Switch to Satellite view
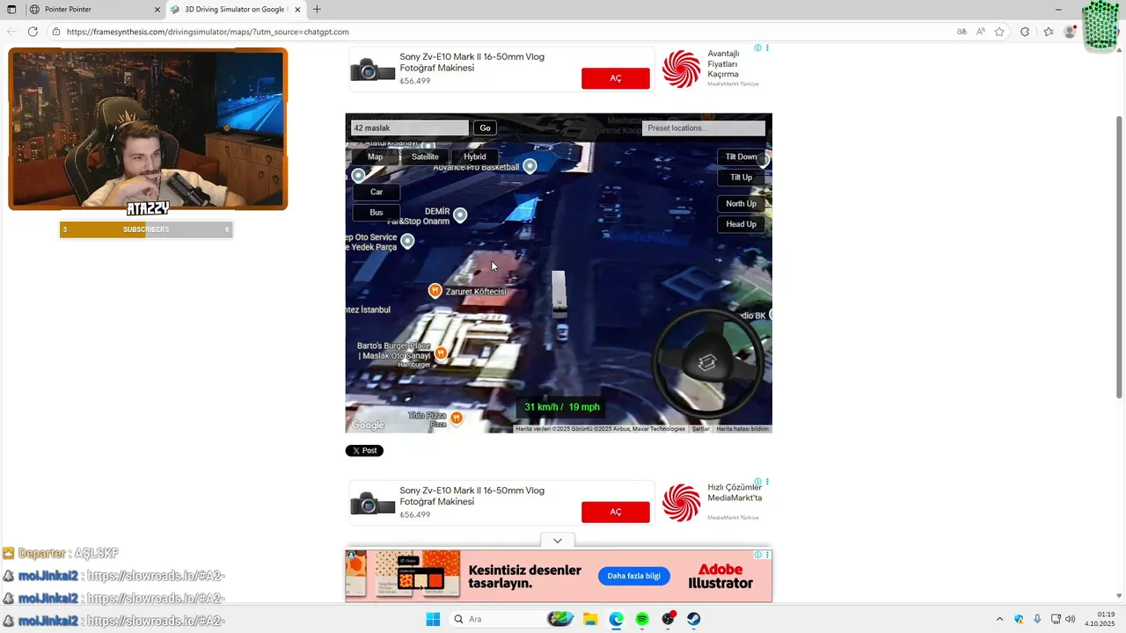The image size is (1126, 633). (x=425, y=156)
